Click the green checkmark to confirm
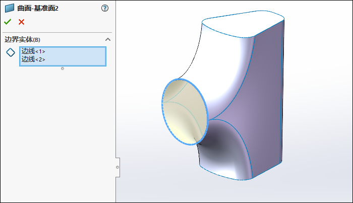 (x=8, y=22)
